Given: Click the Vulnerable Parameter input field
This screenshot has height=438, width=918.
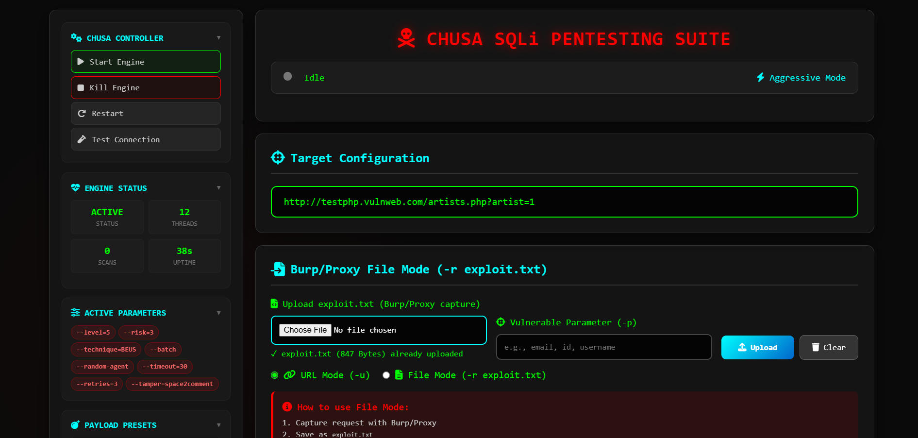Looking at the screenshot, I should click(x=604, y=347).
